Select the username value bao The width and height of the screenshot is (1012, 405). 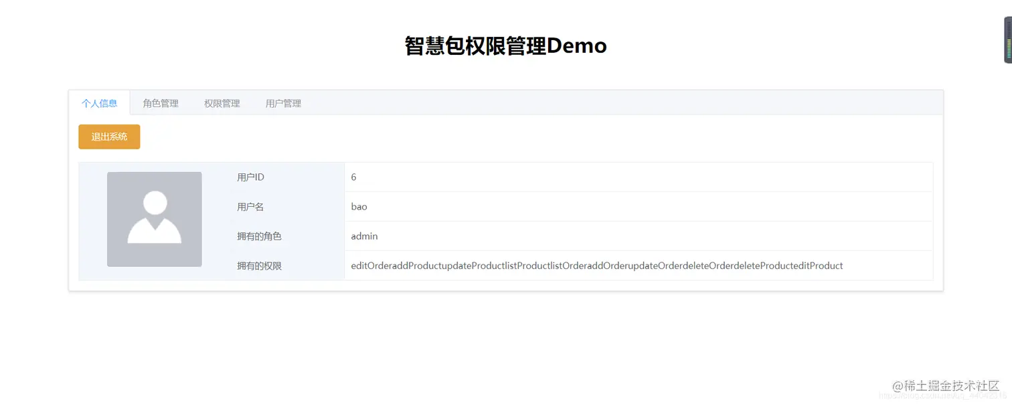[359, 206]
